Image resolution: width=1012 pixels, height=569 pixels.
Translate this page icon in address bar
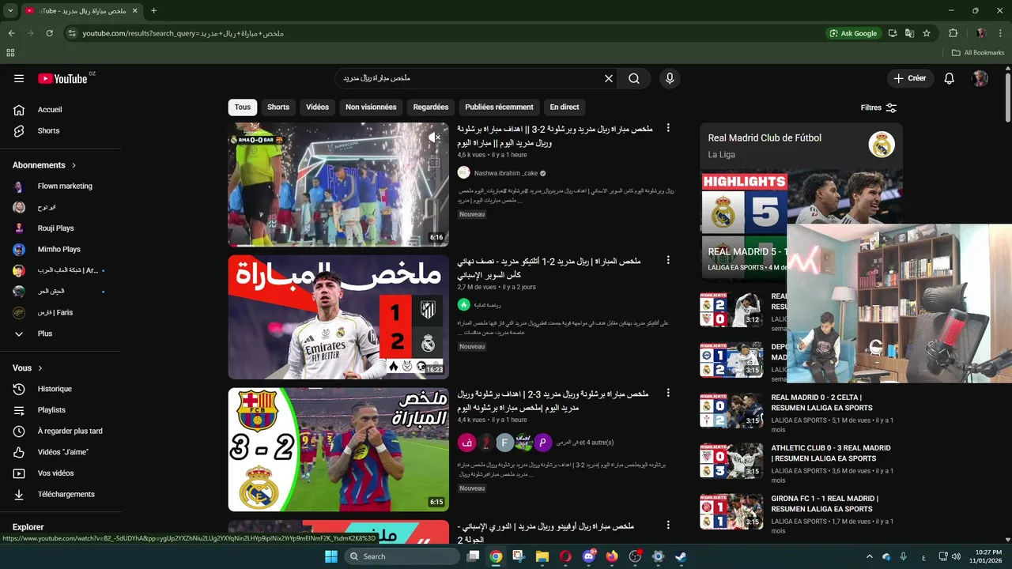[910, 33]
